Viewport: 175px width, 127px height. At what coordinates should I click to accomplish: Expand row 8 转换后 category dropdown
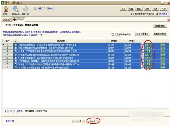coord(142,68)
